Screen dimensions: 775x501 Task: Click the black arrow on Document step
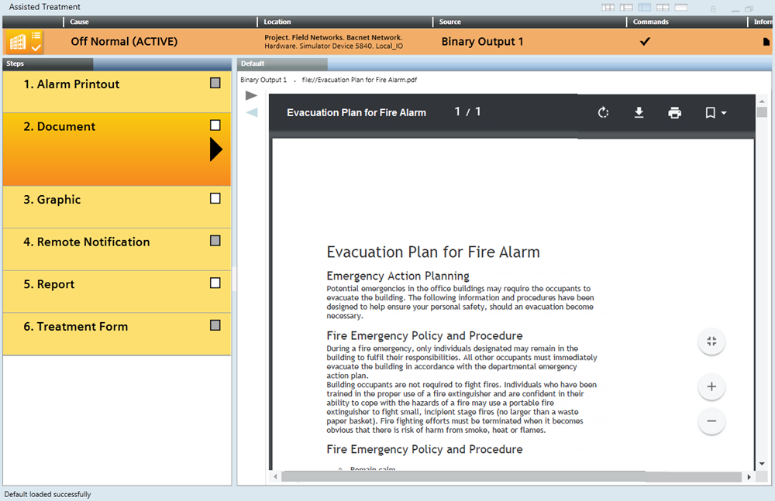pos(216,149)
